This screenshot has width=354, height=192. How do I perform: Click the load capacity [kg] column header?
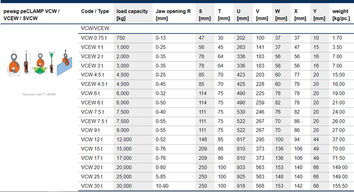pos(131,14)
